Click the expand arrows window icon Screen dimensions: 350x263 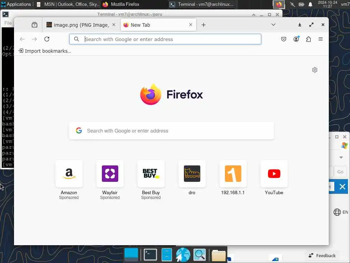[311, 25]
